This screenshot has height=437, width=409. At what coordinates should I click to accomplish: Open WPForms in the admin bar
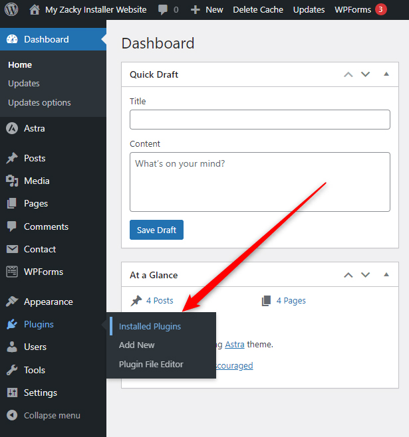[352, 10]
